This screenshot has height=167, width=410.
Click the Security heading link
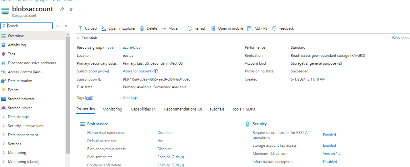coord(260,124)
